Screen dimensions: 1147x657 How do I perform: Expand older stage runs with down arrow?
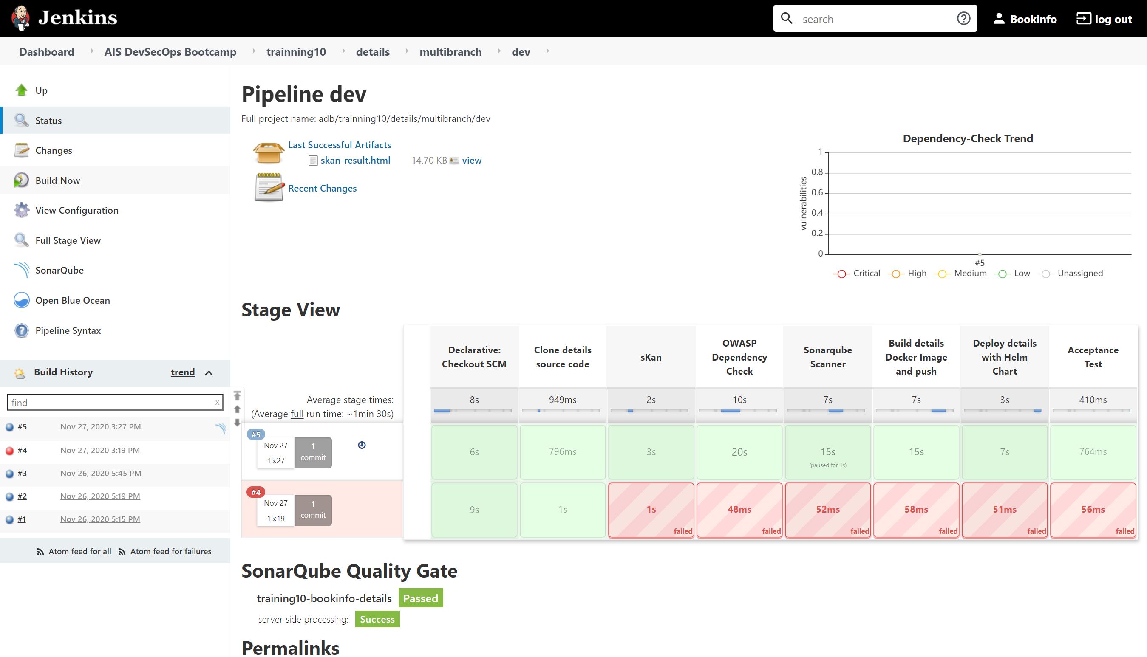point(238,423)
